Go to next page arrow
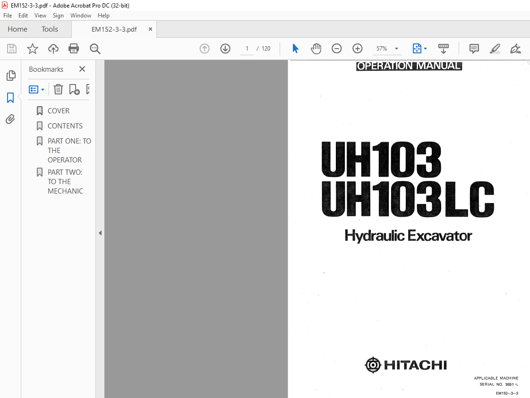 click(225, 49)
